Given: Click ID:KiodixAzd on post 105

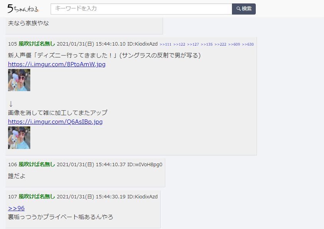Looking at the screenshot, I should pyautogui.click(x=142, y=44).
